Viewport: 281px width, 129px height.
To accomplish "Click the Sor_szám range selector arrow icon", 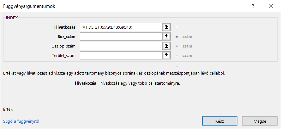I will 166,37.
